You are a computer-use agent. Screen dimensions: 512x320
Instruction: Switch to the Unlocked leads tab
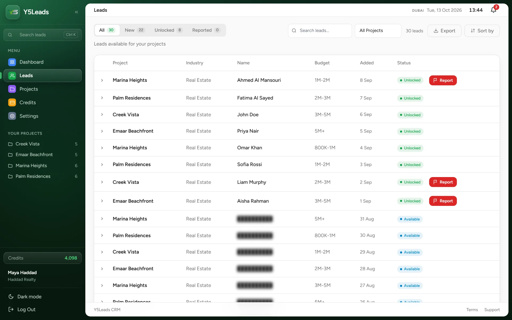point(169,30)
